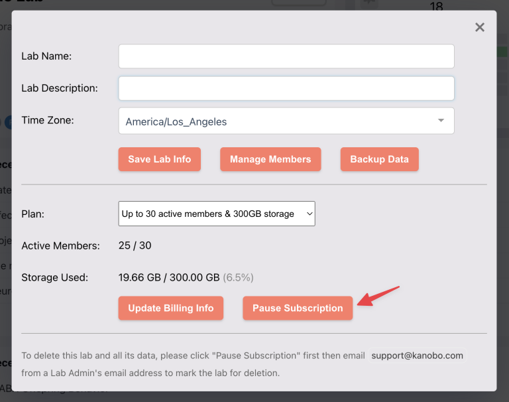Close the lab settings dialog
The width and height of the screenshot is (509, 402).
479,27
